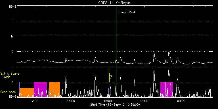Select the magenta scan block labeled 2
Image resolution: width=218 pixels, height=109 pixels.
(x=40, y=90)
